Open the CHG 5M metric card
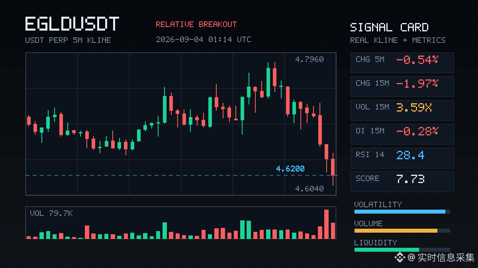Viewport: 478px width, 268px height. (402, 62)
